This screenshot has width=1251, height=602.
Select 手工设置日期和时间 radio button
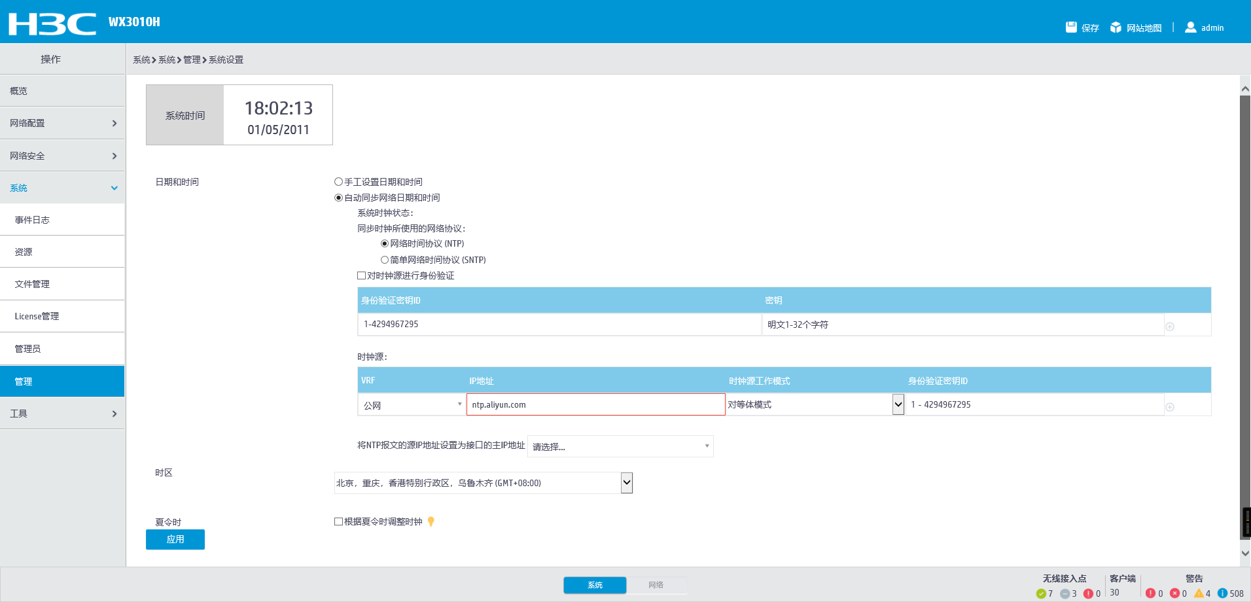338,182
